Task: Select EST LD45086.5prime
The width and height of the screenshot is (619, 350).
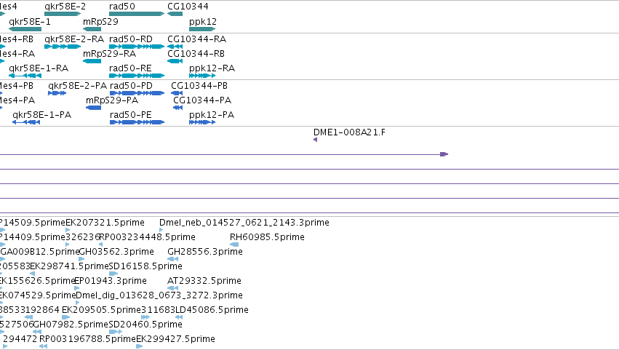Action: click(179, 317)
